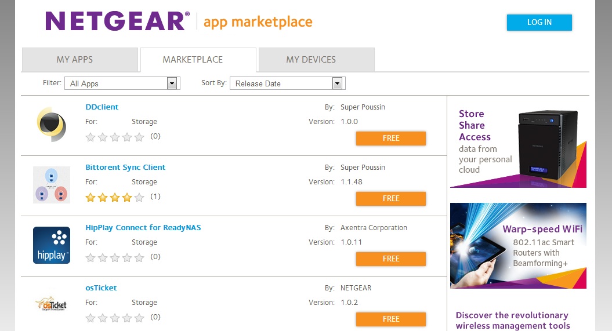The image size is (612, 331).
Task: Click the LOG IN button
Action: click(539, 23)
